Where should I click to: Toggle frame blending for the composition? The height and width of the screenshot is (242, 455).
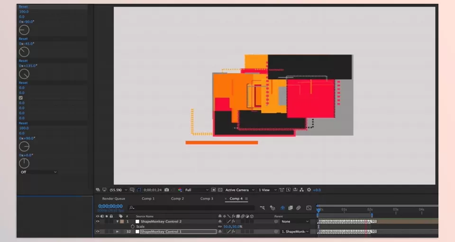coord(291,208)
